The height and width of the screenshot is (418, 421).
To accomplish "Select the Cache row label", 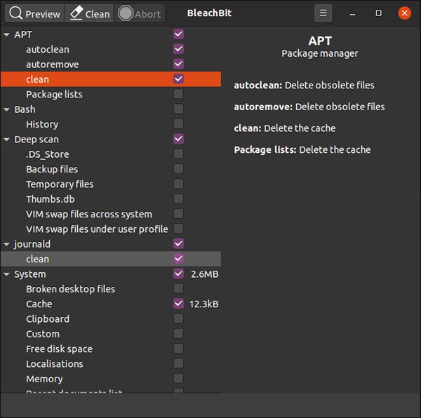I will pyautogui.click(x=39, y=304).
